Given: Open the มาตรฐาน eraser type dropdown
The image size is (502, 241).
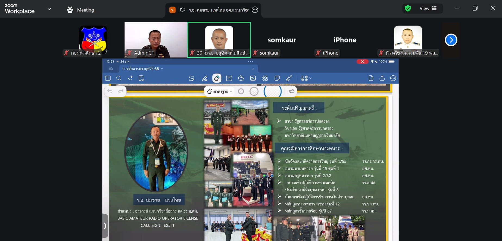Looking at the screenshot, I should click(x=220, y=91).
